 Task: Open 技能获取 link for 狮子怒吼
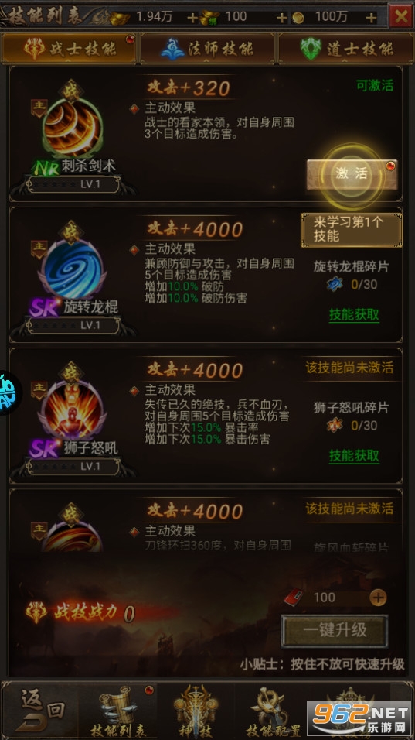click(x=354, y=455)
